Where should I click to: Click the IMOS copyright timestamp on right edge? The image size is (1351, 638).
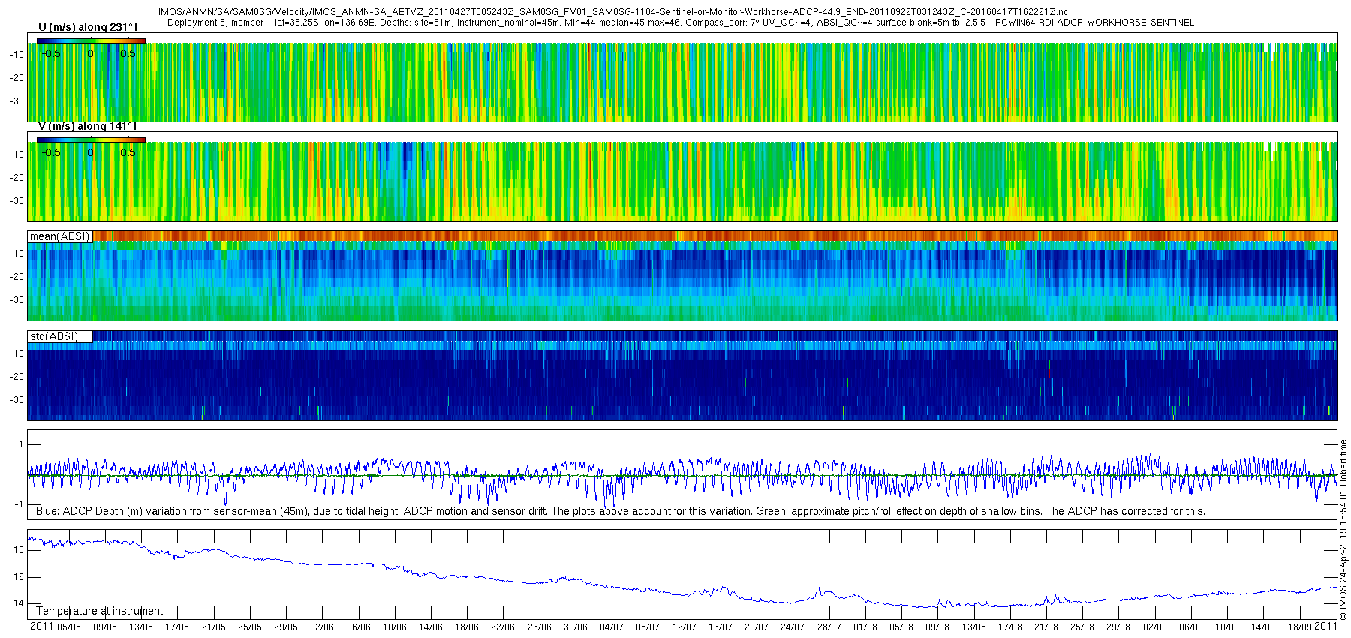[1343, 529]
